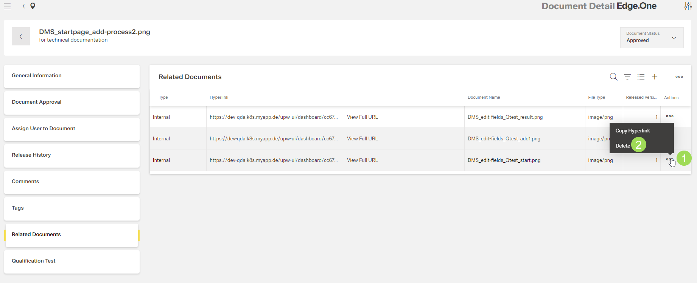This screenshot has height=283, width=697.
Task: Click View Full URL in first row
Action: tap(362, 117)
